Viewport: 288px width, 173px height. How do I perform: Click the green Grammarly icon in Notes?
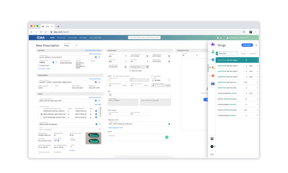pos(167,137)
